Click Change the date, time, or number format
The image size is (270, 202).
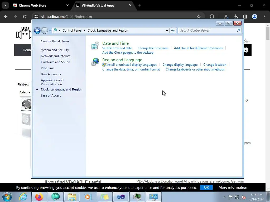point(131,69)
